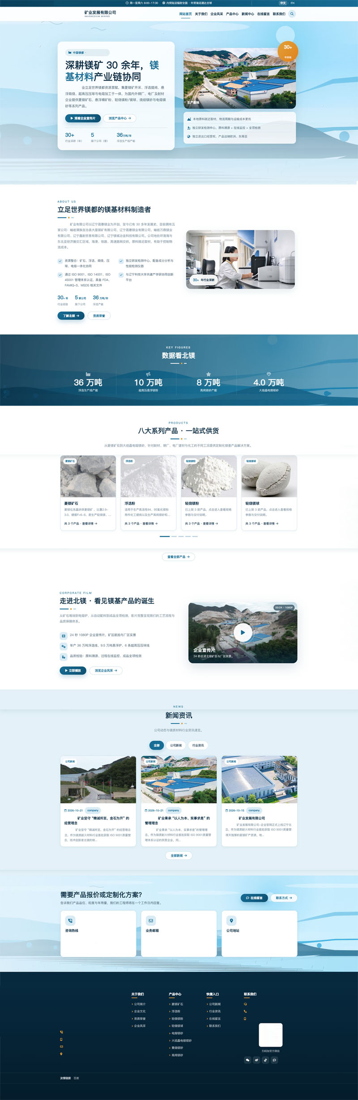Open news article 矿业秉承"以人为本、实事求是"
The width and height of the screenshot is (358, 1100).
coord(179,820)
